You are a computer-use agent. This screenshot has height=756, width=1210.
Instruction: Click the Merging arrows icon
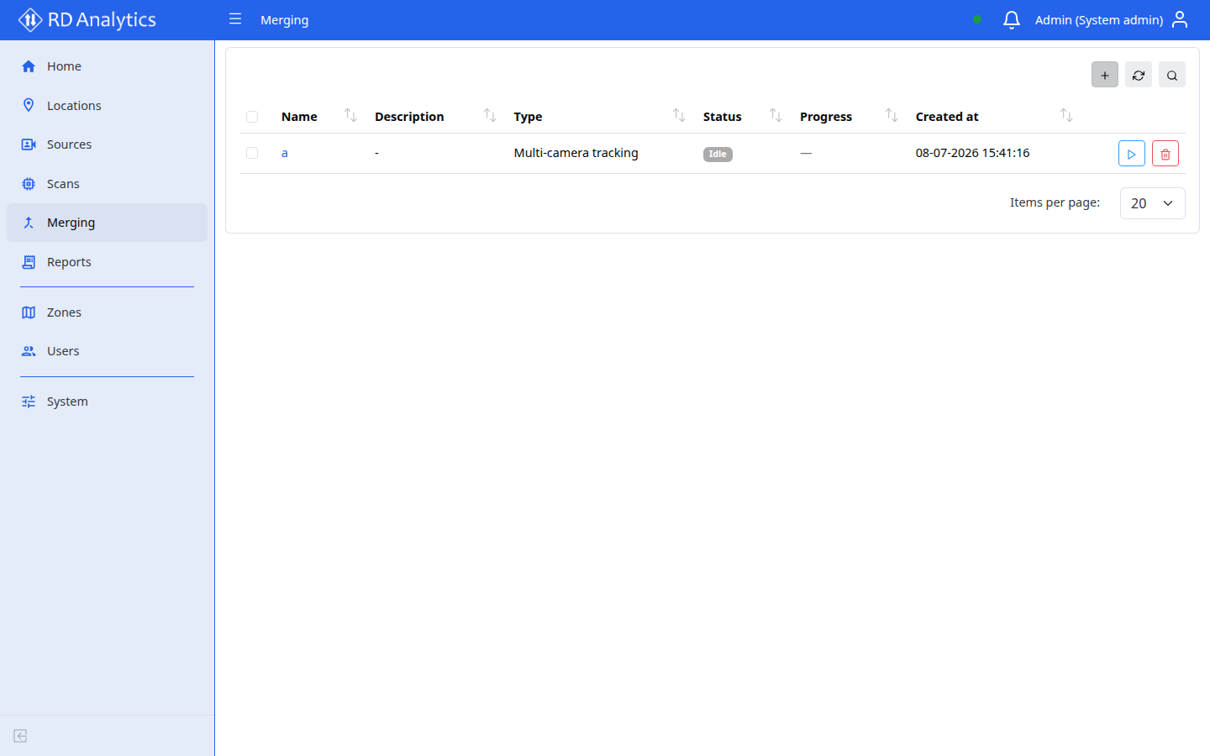[29, 223]
